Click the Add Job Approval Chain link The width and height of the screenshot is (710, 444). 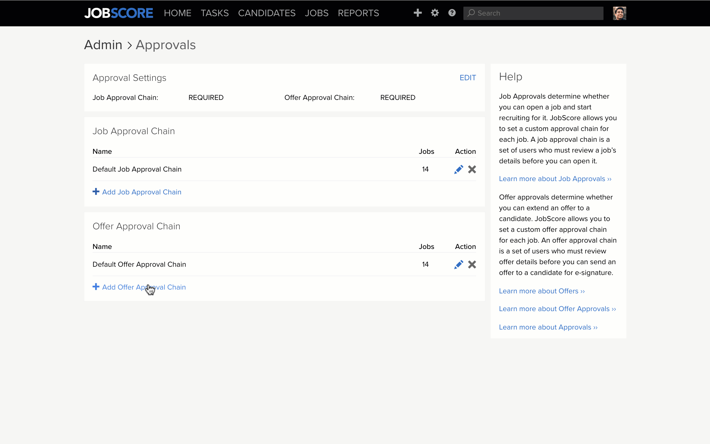142,192
